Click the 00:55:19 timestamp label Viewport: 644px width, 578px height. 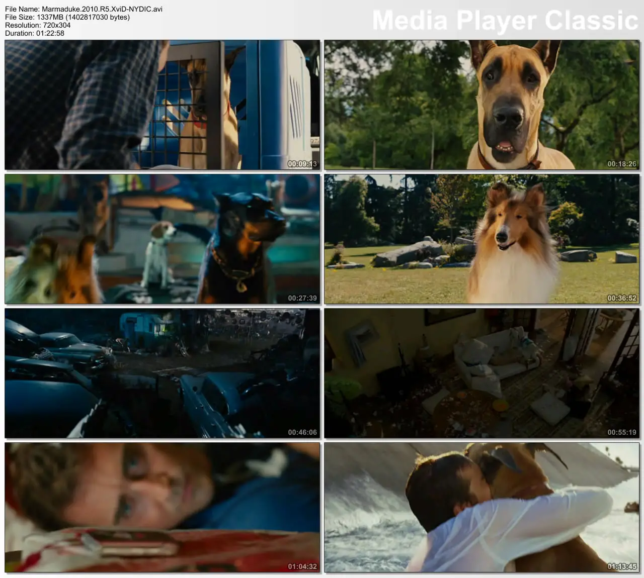point(622,432)
